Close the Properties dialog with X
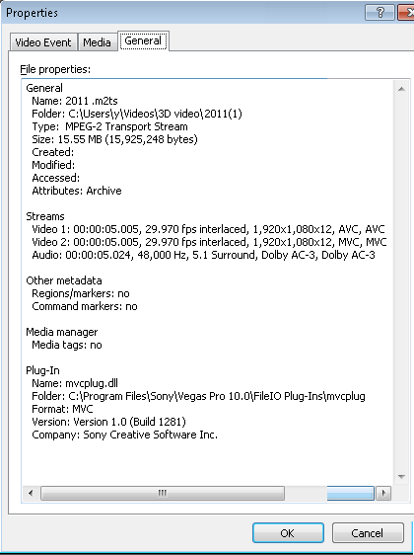 pos(405,13)
